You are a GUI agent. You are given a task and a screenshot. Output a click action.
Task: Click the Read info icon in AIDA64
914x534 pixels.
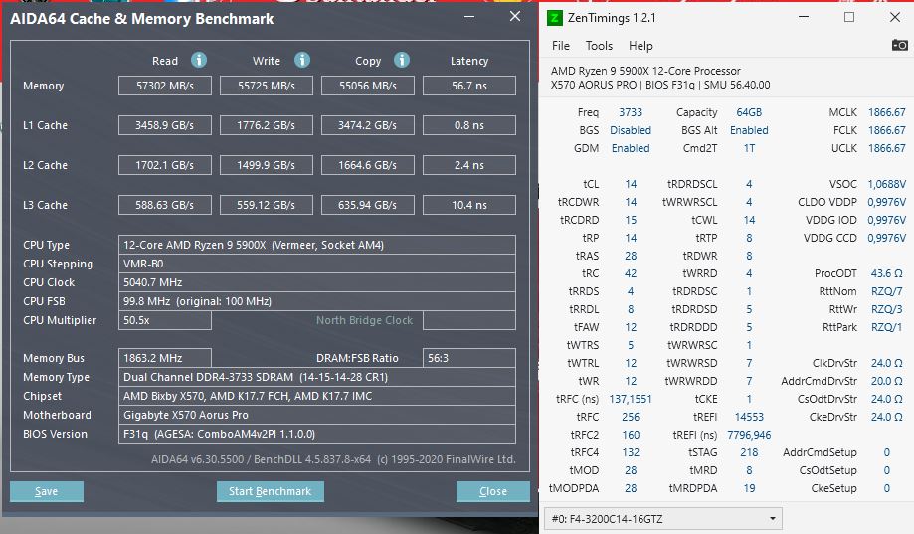[199, 60]
